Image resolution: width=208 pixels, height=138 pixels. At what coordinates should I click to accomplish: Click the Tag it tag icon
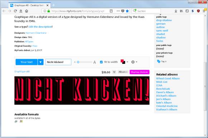[159, 61]
